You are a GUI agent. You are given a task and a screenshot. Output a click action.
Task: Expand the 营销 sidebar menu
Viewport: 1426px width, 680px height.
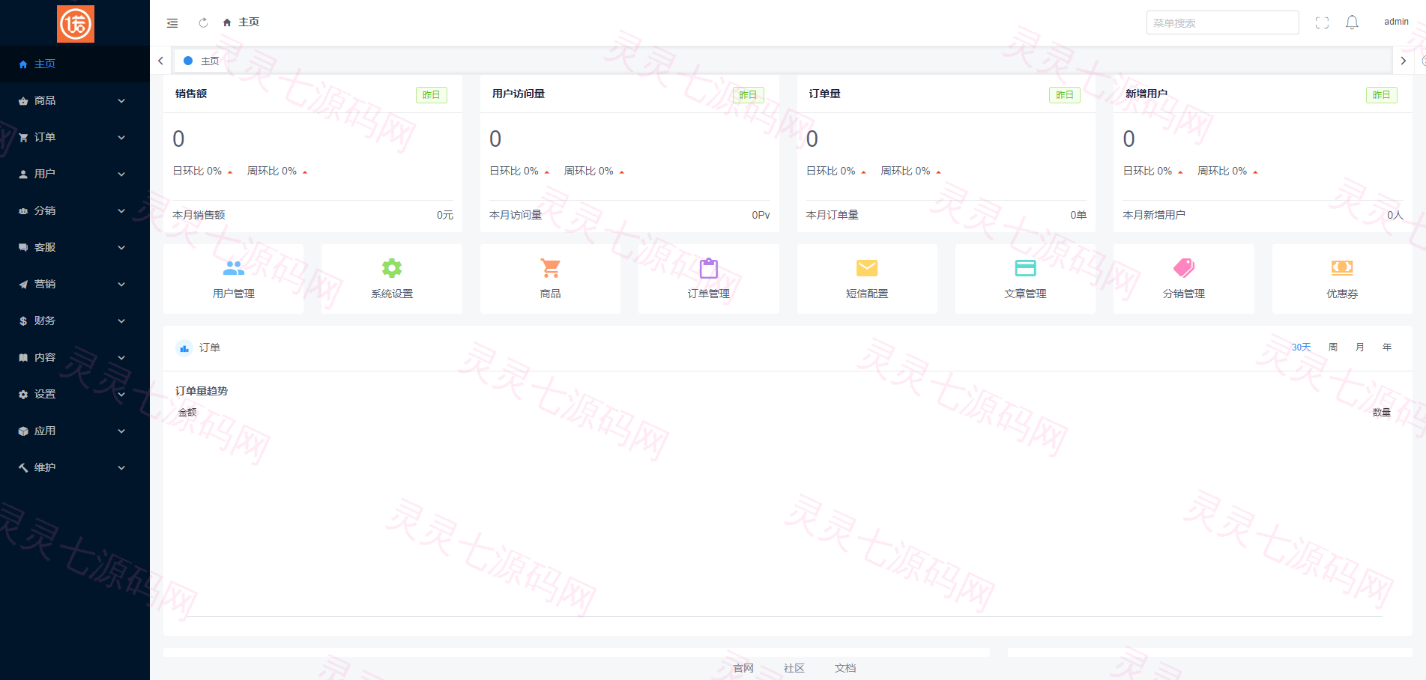click(x=75, y=284)
